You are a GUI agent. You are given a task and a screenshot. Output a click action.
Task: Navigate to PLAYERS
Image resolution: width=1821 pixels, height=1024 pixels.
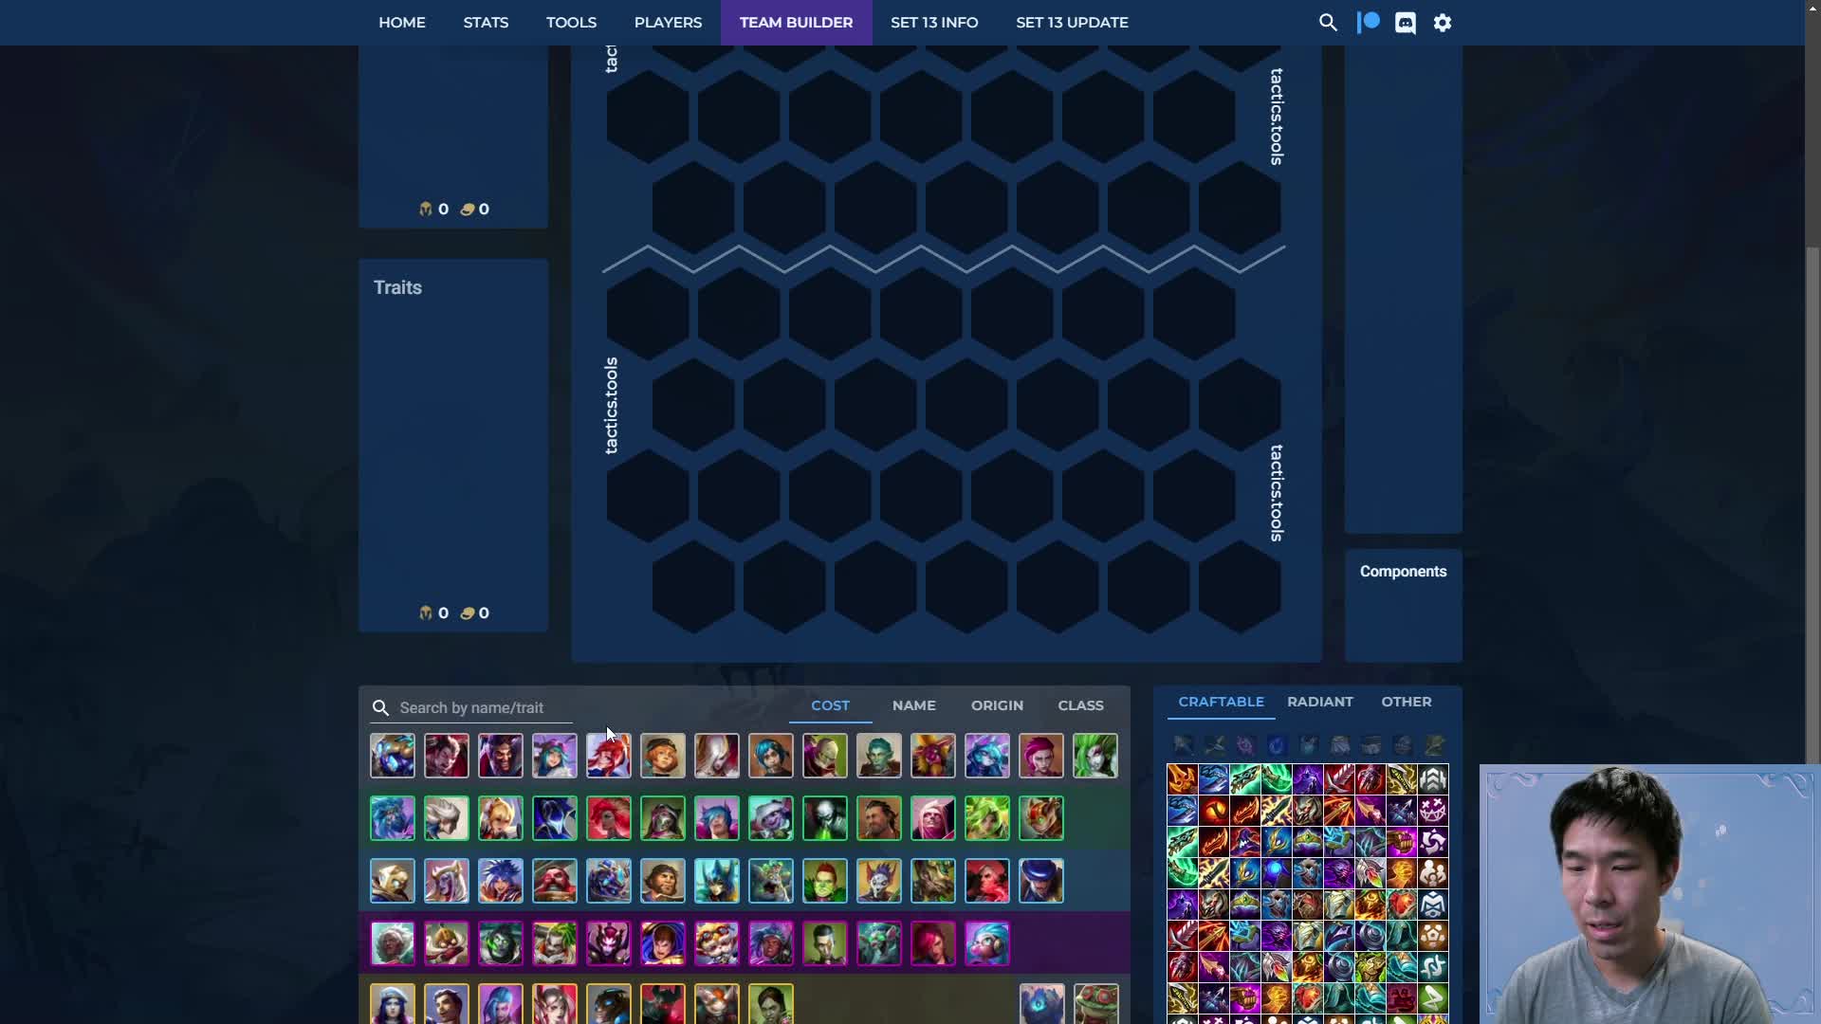pyautogui.click(x=668, y=23)
